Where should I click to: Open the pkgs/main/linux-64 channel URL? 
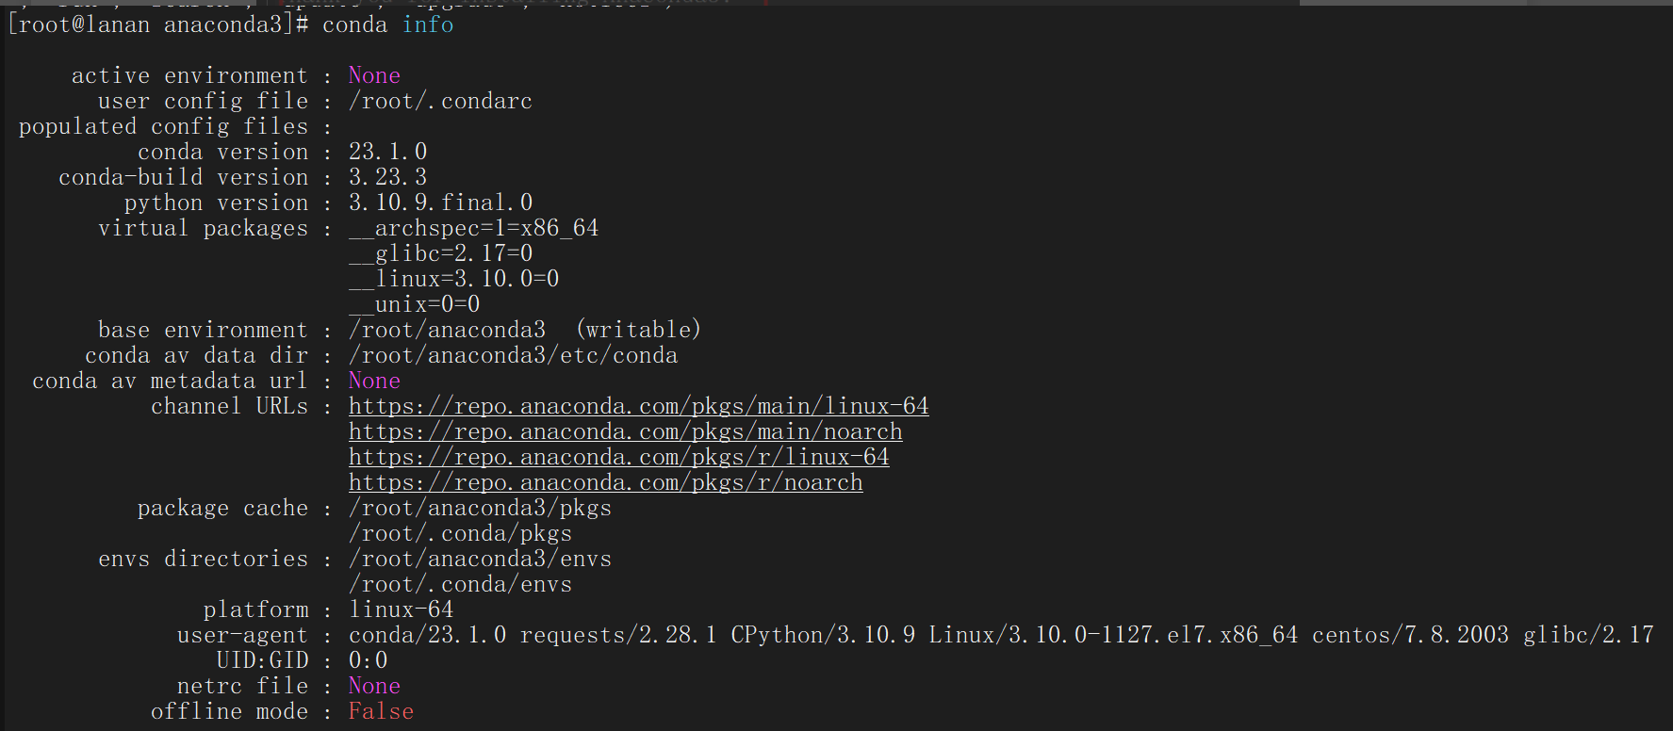click(638, 406)
